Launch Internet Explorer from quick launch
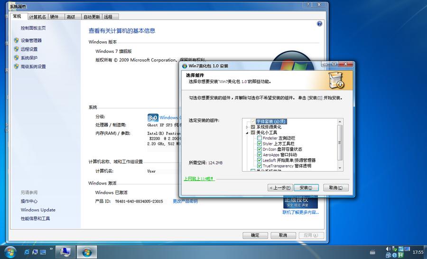 [x=27, y=252]
